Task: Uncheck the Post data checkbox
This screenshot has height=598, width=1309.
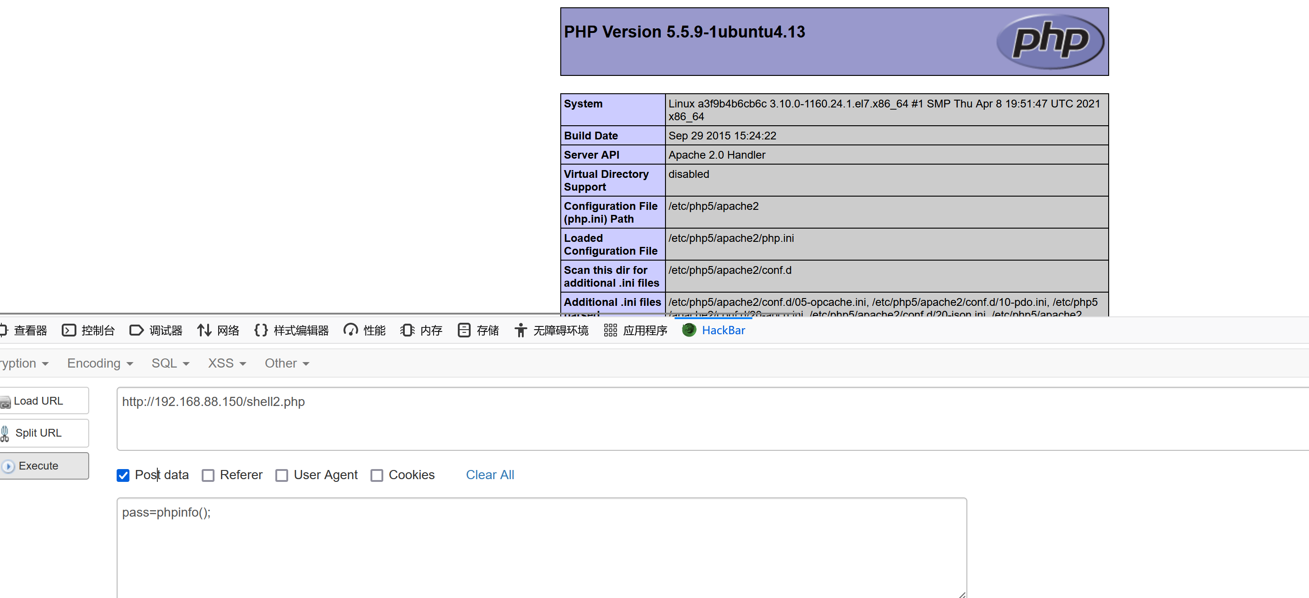Action: tap(123, 475)
